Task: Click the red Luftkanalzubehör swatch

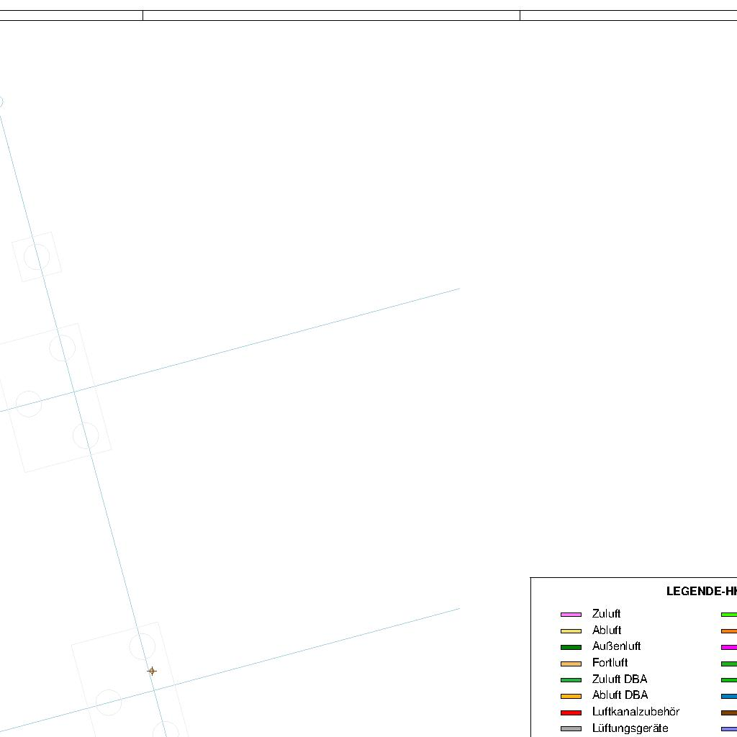Action: pyautogui.click(x=571, y=713)
